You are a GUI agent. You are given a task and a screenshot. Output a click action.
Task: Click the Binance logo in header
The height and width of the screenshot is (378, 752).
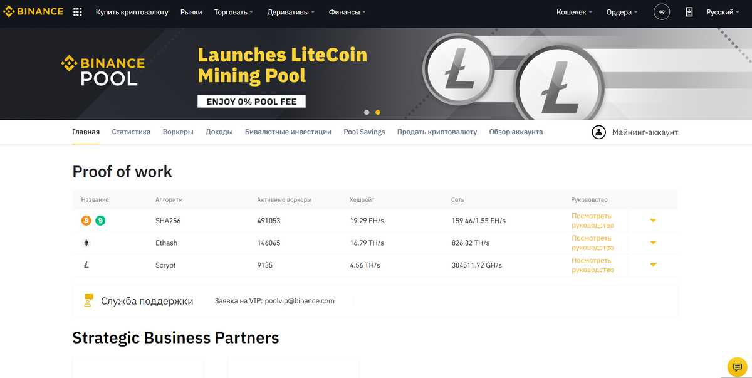pos(33,11)
